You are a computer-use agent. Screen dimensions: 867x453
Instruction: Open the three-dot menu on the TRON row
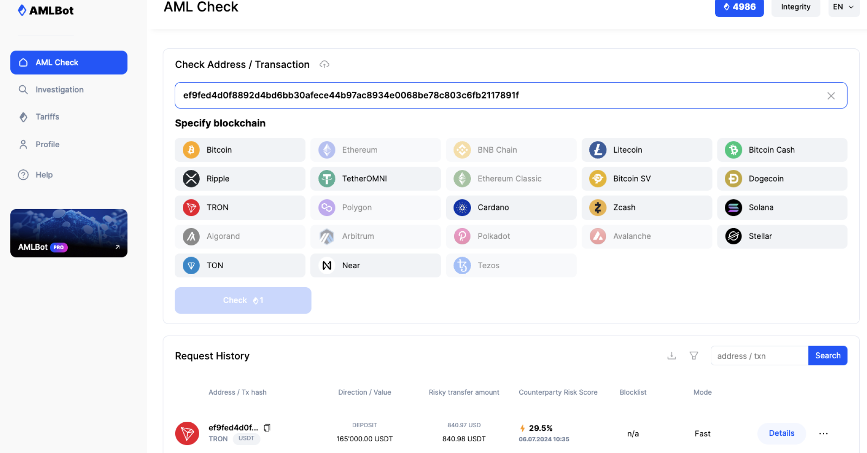(823, 433)
